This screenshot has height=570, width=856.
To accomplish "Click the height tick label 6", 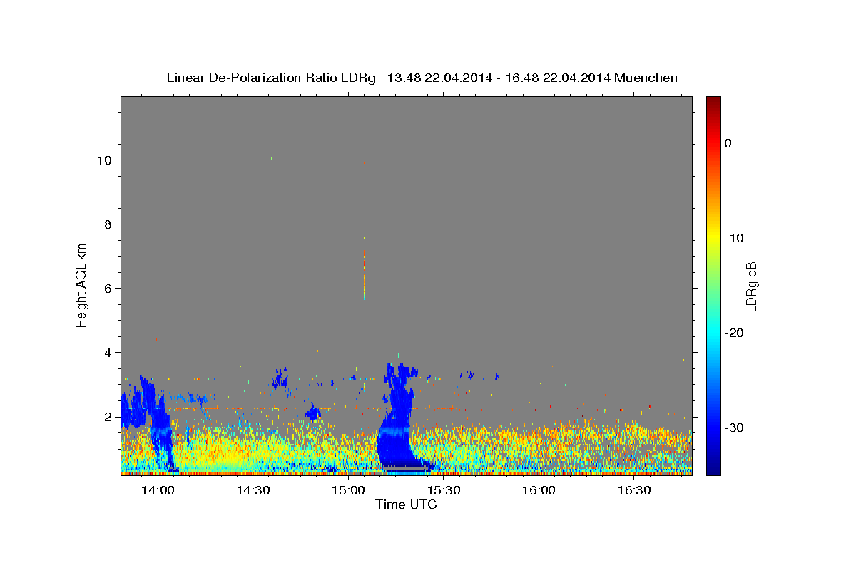I will [108, 289].
